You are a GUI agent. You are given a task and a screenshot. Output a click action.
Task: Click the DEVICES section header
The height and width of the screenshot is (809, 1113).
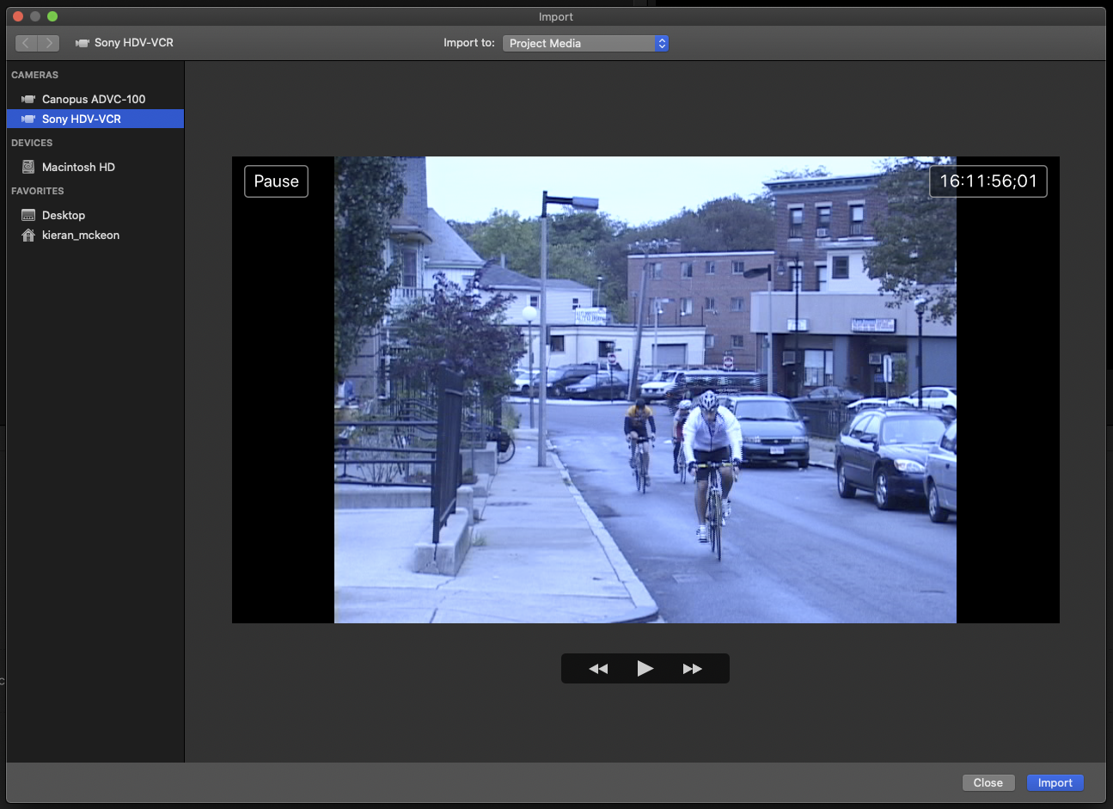click(x=32, y=143)
